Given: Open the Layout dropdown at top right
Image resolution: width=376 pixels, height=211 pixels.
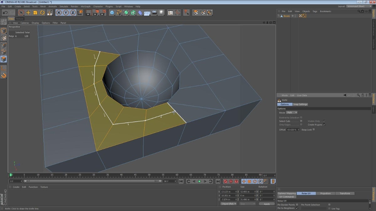Looking at the screenshot, I should tap(359, 6).
